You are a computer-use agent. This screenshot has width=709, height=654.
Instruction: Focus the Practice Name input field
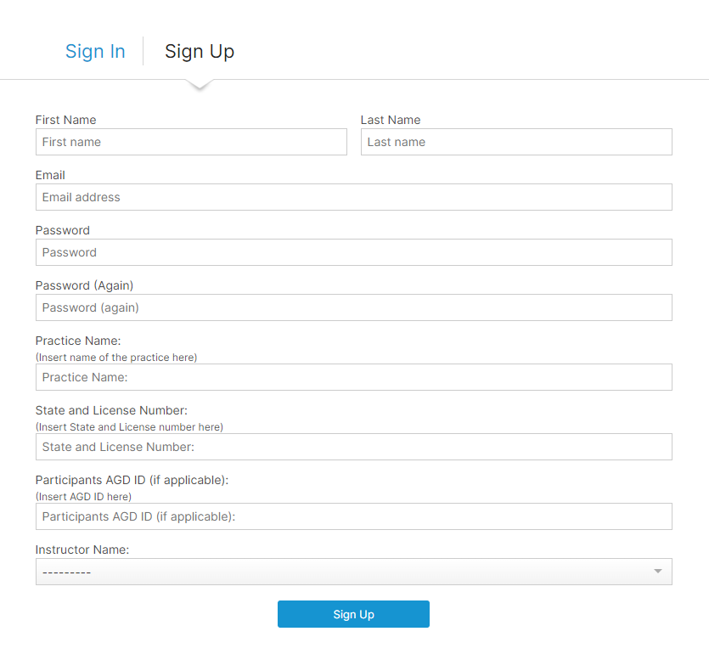(x=353, y=377)
